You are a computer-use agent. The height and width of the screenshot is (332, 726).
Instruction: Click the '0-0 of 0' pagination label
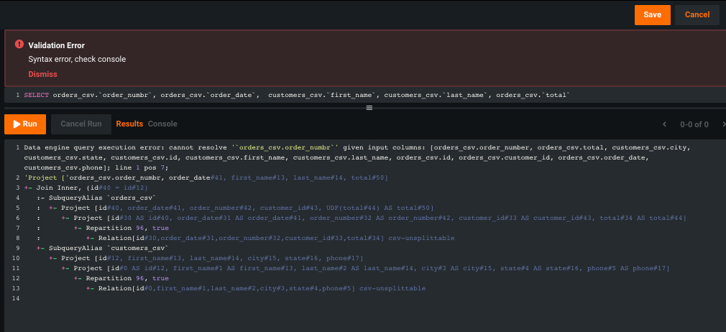[x=694, y=124]
